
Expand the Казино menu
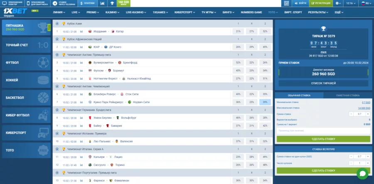pos(112,12)
